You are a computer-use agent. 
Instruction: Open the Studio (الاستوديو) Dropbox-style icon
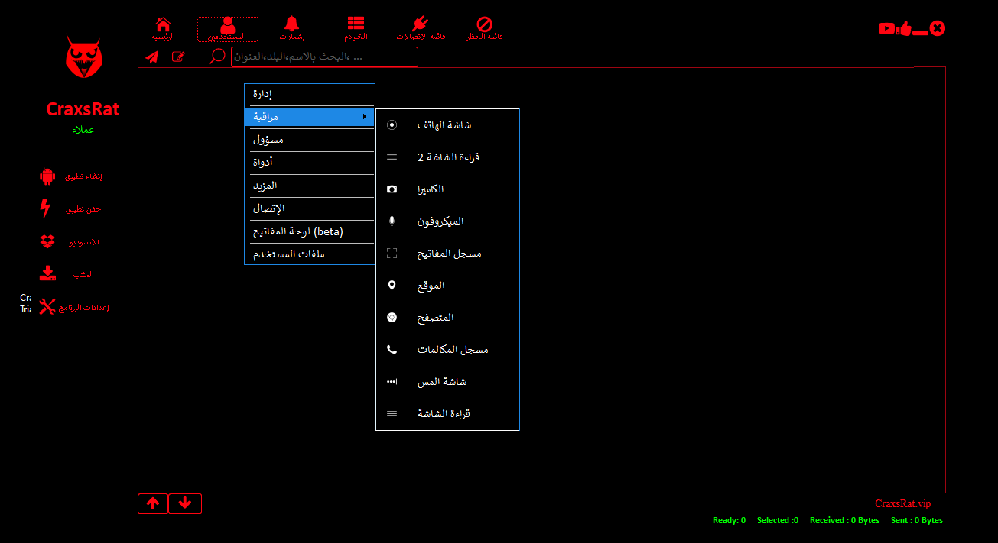47,241
